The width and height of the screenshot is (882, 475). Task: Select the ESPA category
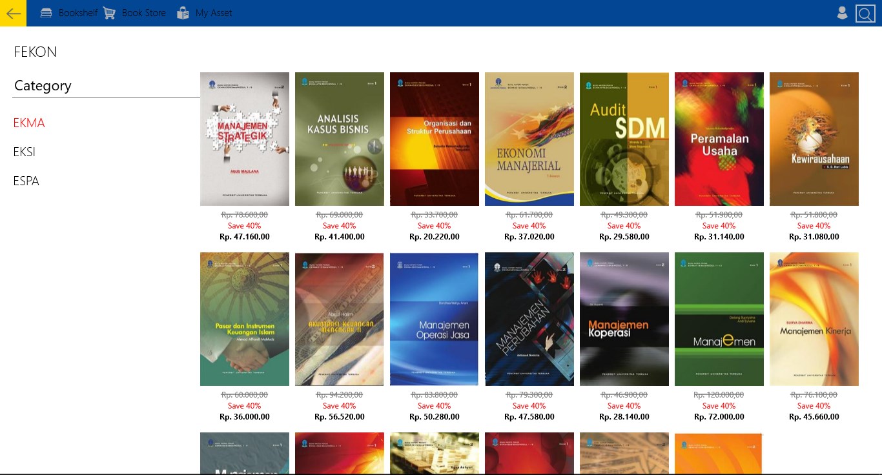(26, 181)
